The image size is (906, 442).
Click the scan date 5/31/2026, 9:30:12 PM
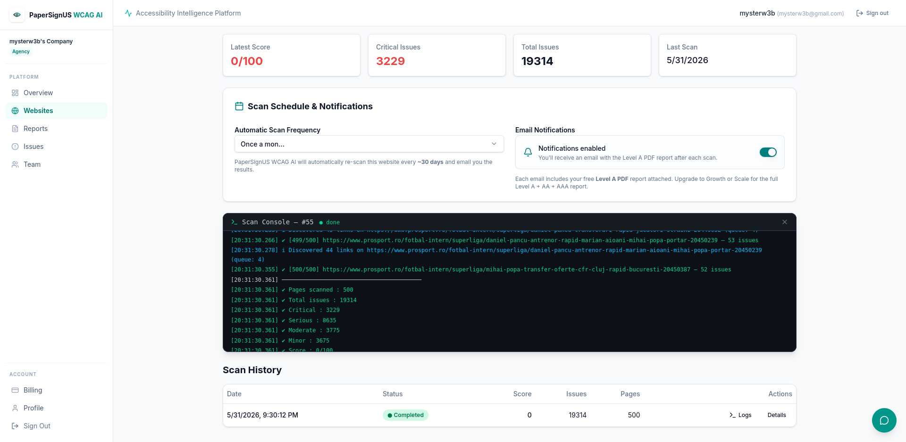tap(262, 415)
